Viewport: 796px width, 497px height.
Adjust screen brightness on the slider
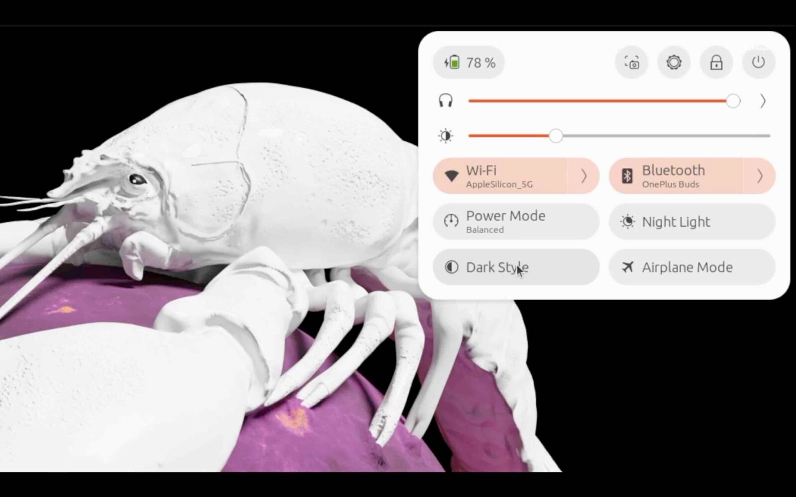[619, 136]
